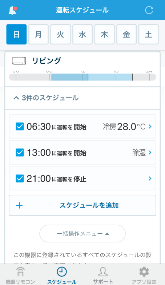Toggle the 13:00 start schedule checkbox
This screenshot has width=165, height=285.
pyautogui.click(x=20, y=153)
